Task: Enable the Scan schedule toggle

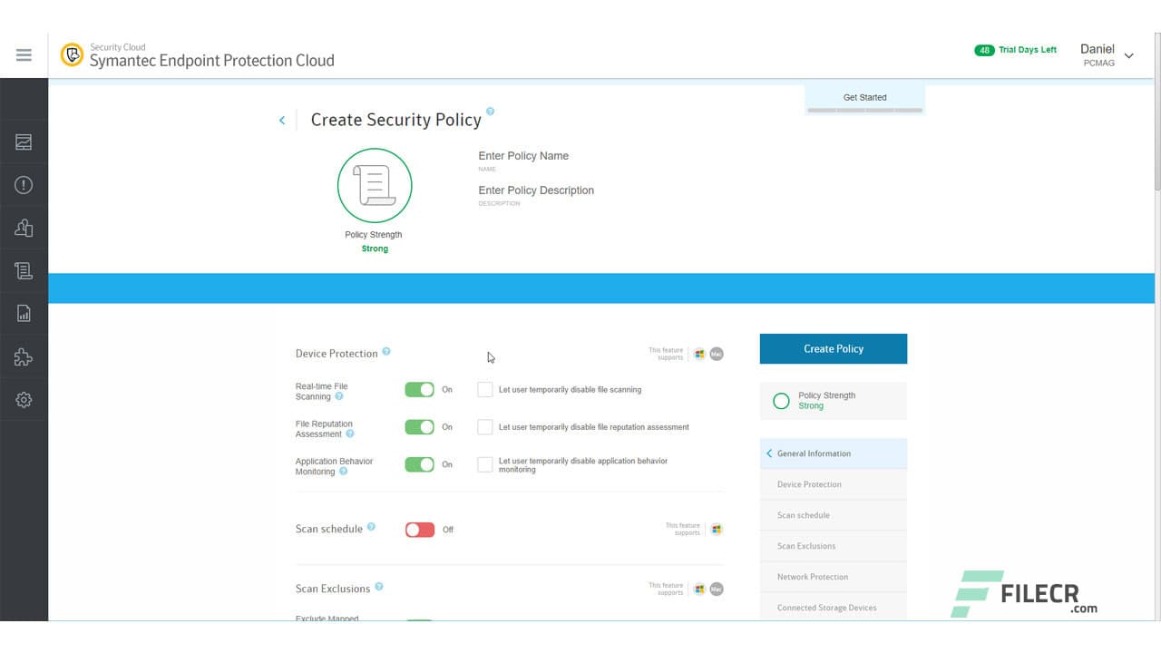Action: point(420,529)
